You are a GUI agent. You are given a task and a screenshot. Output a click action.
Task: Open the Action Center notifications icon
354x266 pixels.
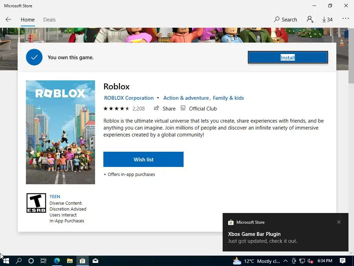click(x=343, y=261)
